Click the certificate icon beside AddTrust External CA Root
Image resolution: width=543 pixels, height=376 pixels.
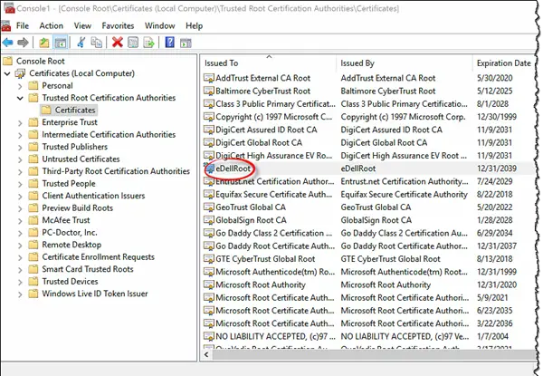point(209,78)
